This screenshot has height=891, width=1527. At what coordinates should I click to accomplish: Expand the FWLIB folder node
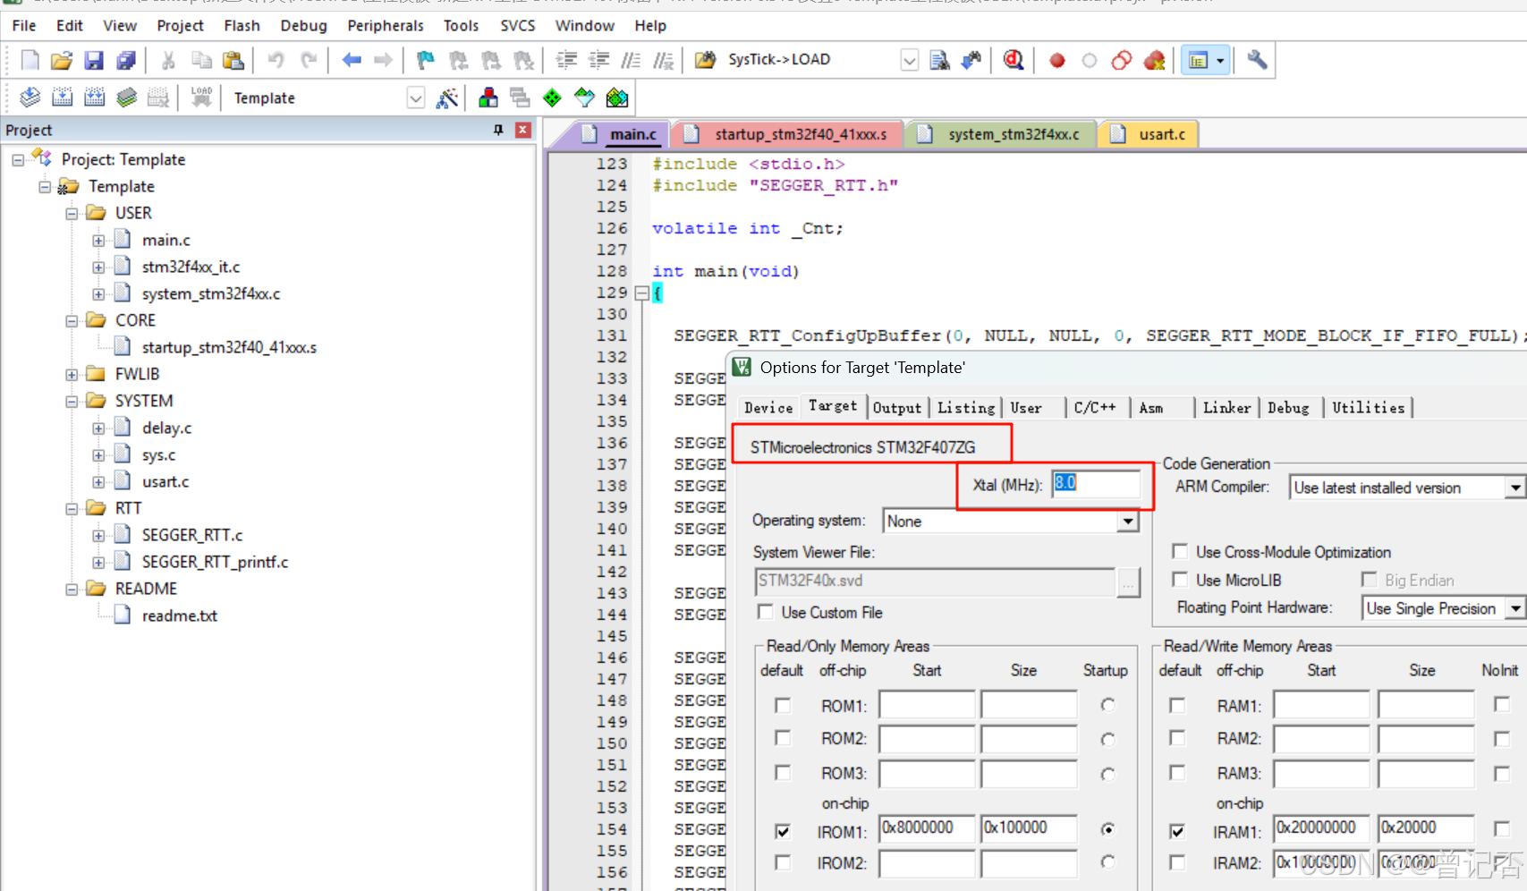72,375
